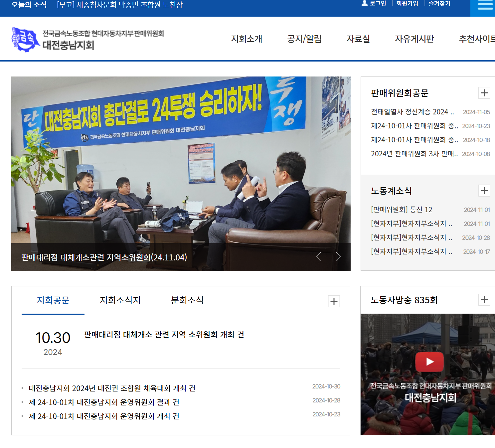This screenshot has width=495, height=448.
Task: Open [판매위원회] 통신 12 post
Action: coord(402,210)
